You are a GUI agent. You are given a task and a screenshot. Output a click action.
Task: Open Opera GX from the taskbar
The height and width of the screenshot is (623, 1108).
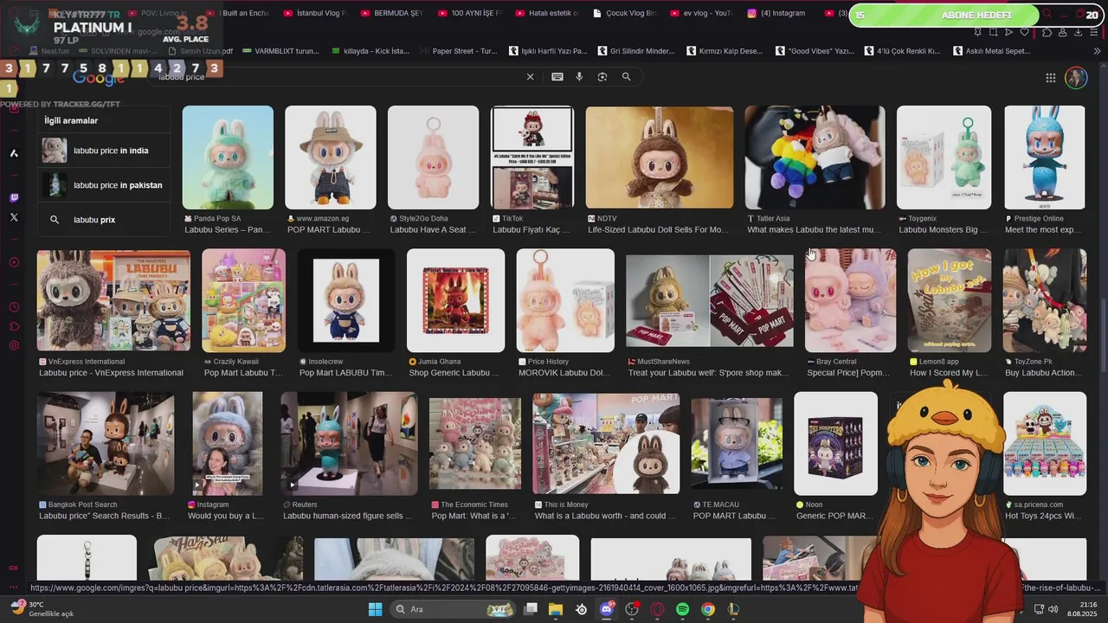pyautogui.click(x=657, y=609)
